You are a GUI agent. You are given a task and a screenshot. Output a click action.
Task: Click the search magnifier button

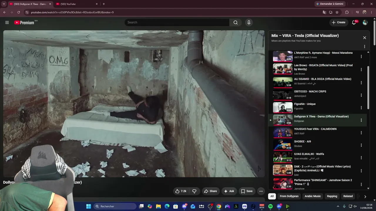point(236,23)
